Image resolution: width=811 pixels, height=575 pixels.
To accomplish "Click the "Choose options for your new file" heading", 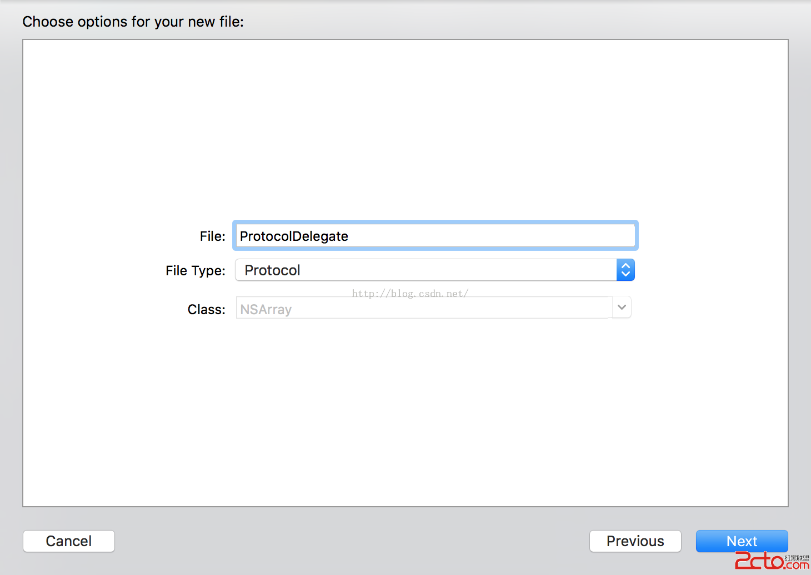I will pyautogui.click(x=133, y=22).
